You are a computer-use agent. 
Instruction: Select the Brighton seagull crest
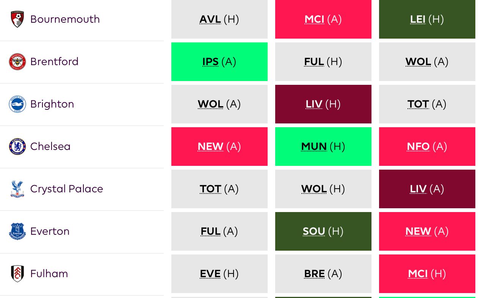pos(17,104)
